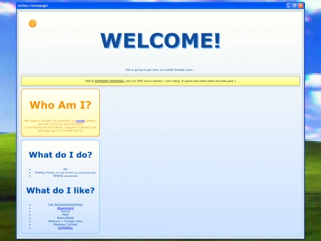
Task: Click the 'Art' list item
Action: pos(65,169)
